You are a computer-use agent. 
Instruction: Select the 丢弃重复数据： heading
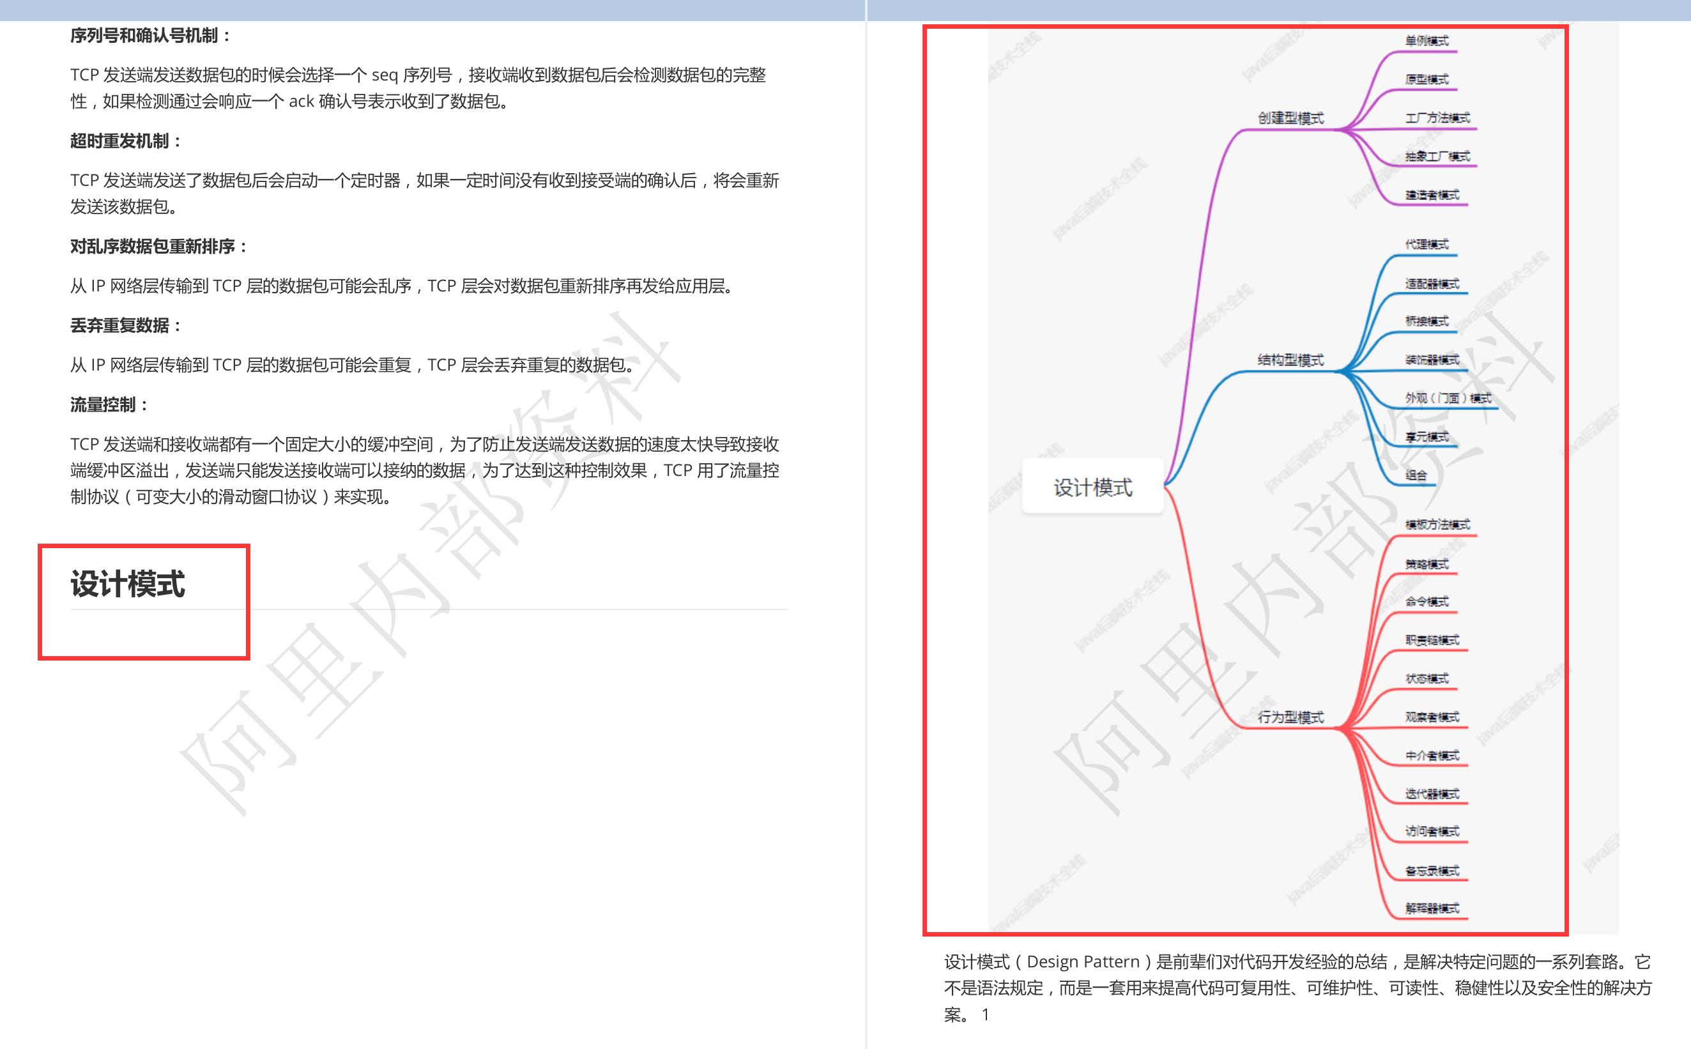(126, 325)
